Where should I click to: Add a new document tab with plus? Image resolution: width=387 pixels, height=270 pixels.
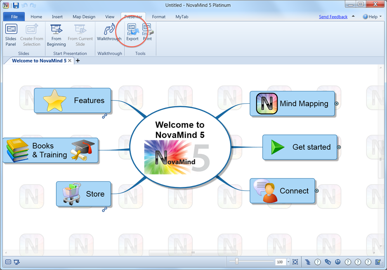pyautogui.click(x=78, y=61)
